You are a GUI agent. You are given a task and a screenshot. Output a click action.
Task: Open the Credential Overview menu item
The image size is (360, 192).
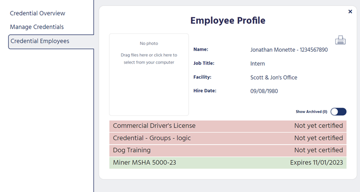(x=37, y=13)
